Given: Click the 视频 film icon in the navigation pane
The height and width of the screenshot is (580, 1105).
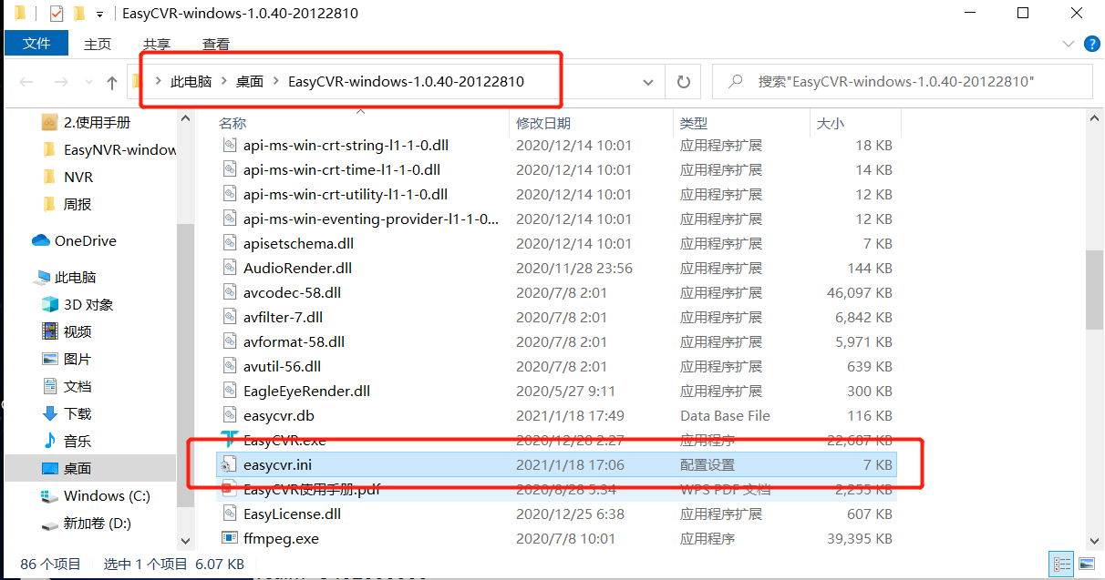Looking at the screenshot, I should pyautogui.click(x=50, y=331).
